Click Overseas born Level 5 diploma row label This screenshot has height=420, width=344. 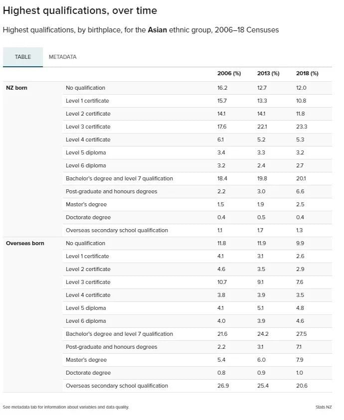click(86, 308)
